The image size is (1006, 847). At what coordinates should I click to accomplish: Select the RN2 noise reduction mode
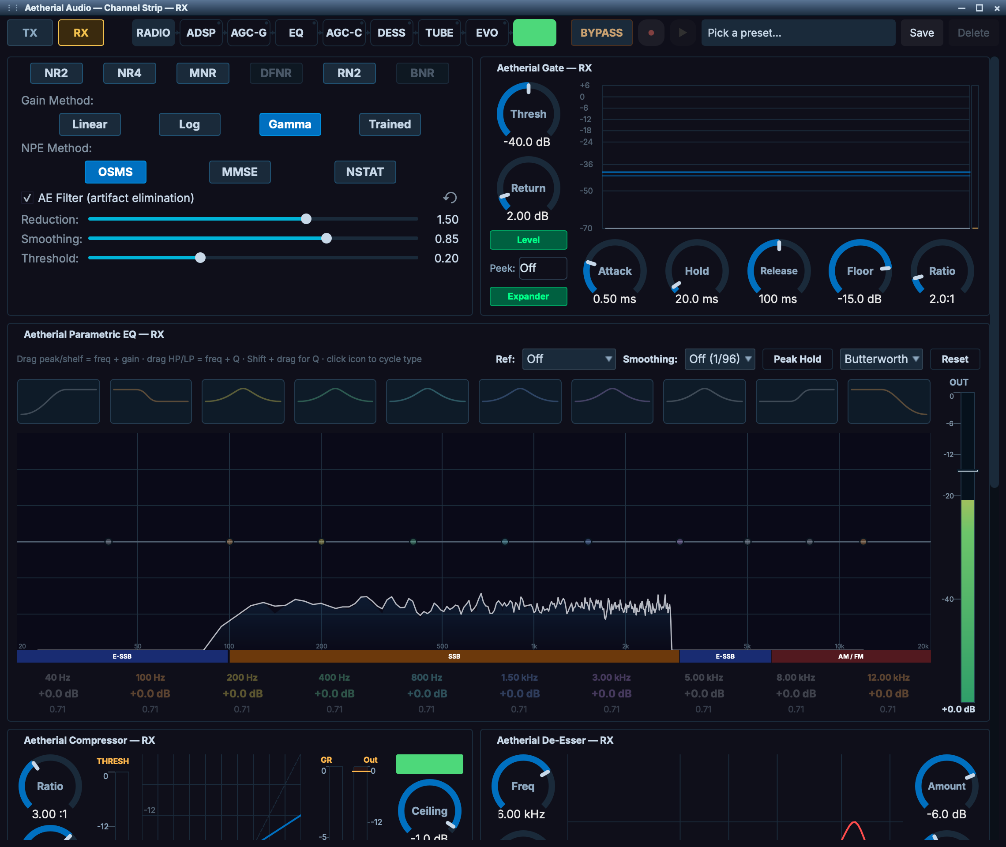click(349, 73)
